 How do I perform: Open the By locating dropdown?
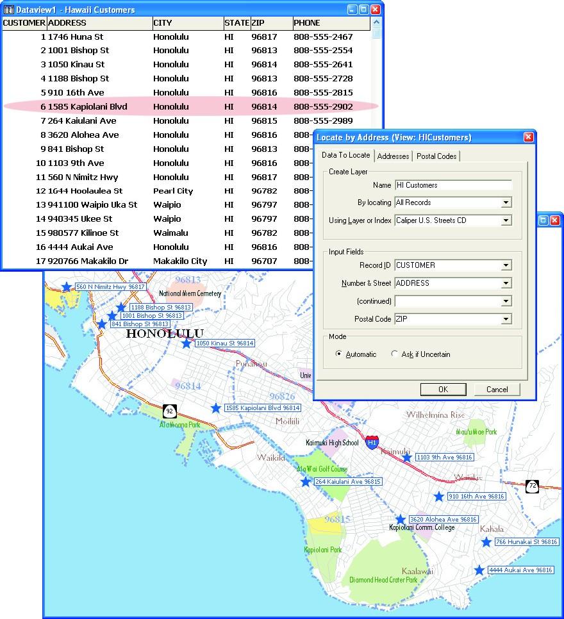tap(506, 202)
